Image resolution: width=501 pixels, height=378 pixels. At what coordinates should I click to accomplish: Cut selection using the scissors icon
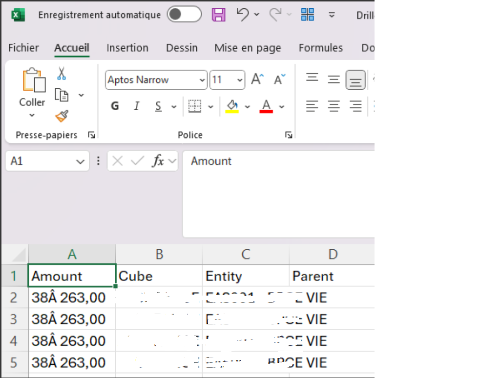point(62,72)
